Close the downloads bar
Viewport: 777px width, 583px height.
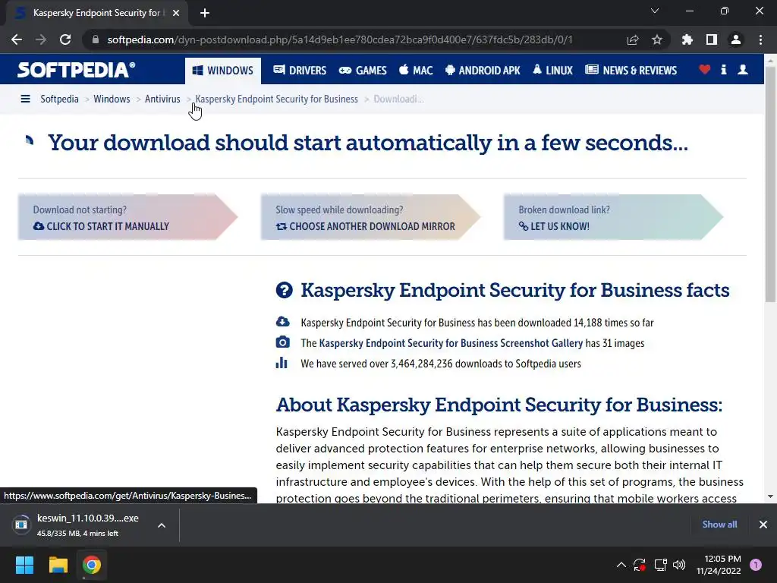[x=763, y=525]
